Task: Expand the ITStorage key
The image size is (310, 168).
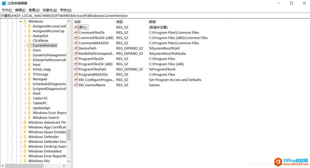Action: 25,74
